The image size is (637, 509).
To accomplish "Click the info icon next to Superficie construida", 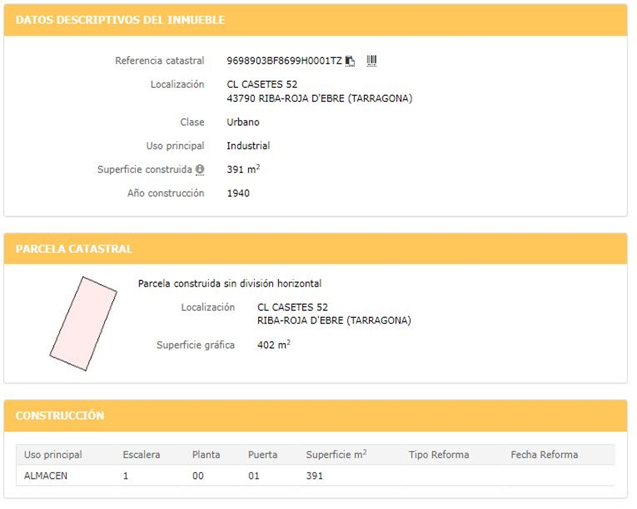I will click(x=200, y=169).
